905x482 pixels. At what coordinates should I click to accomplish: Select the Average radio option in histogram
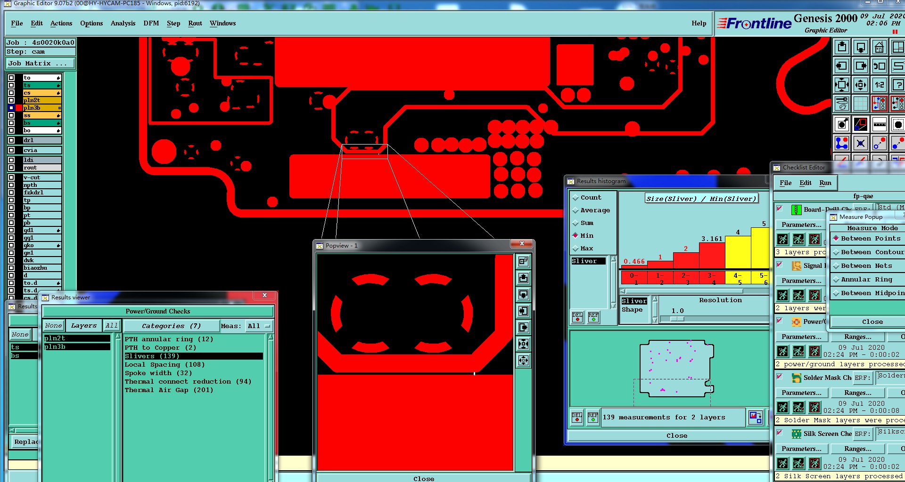pos(591,210)
